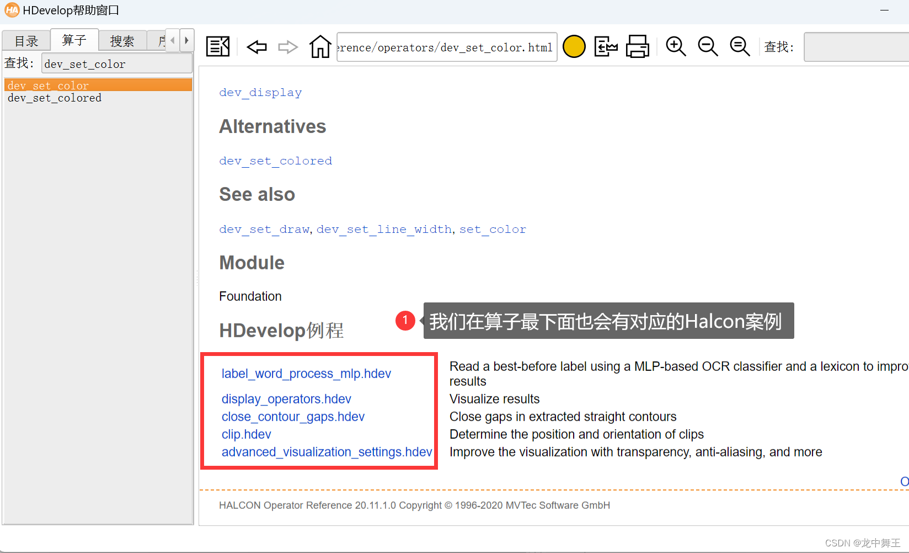Open dev_set_colored link under Alternatives
This screenshot has height=553, width=909.
[x=275, y=161]
